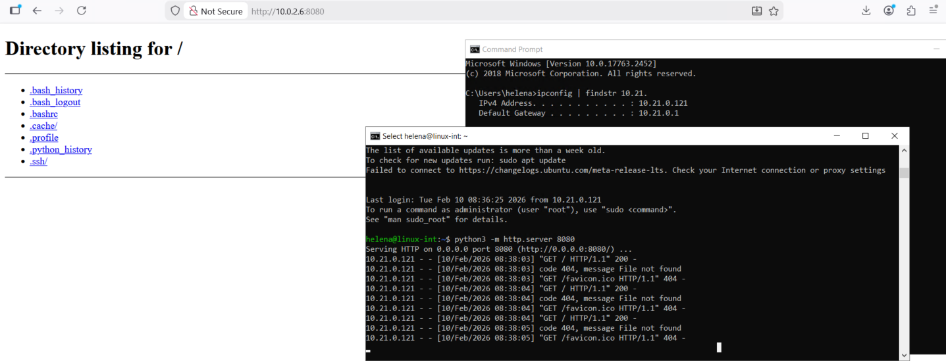Open the extensions puzzle icon
Screen dimensions: 946x361
911,11
